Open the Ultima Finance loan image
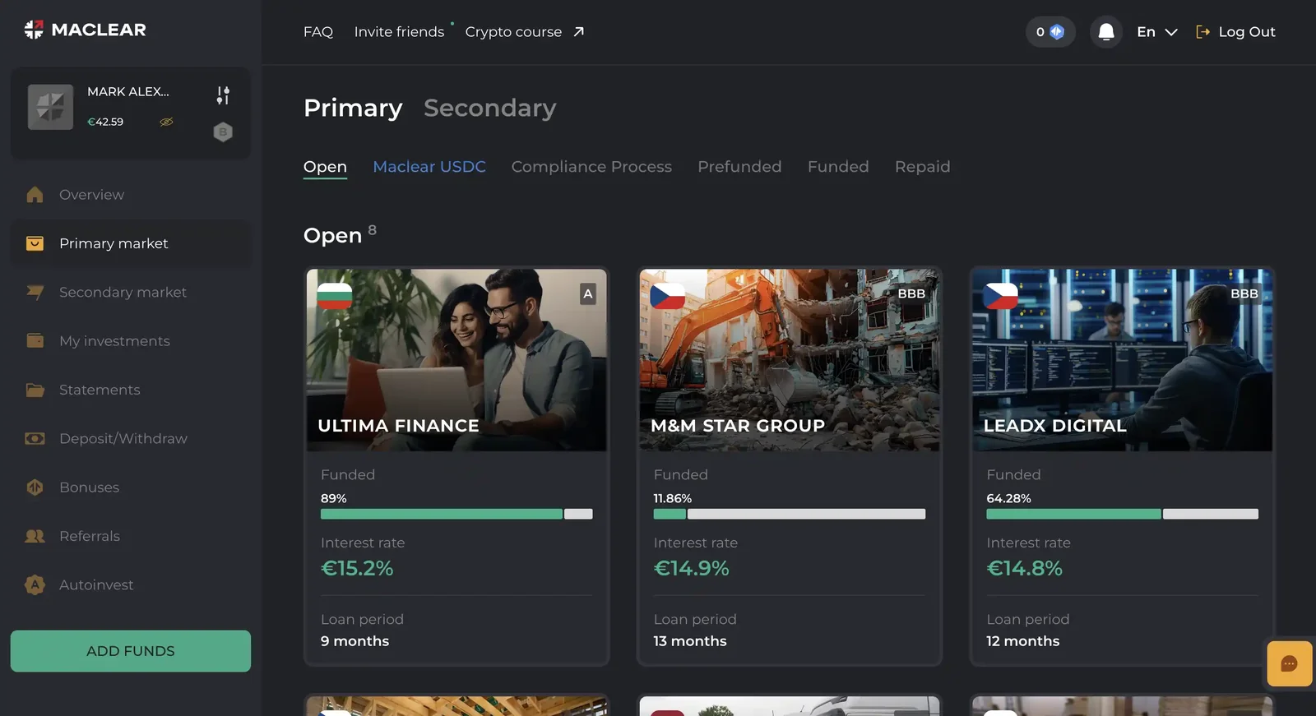The height and width of the screenshot is (716, 1316). tap(456, 360)
